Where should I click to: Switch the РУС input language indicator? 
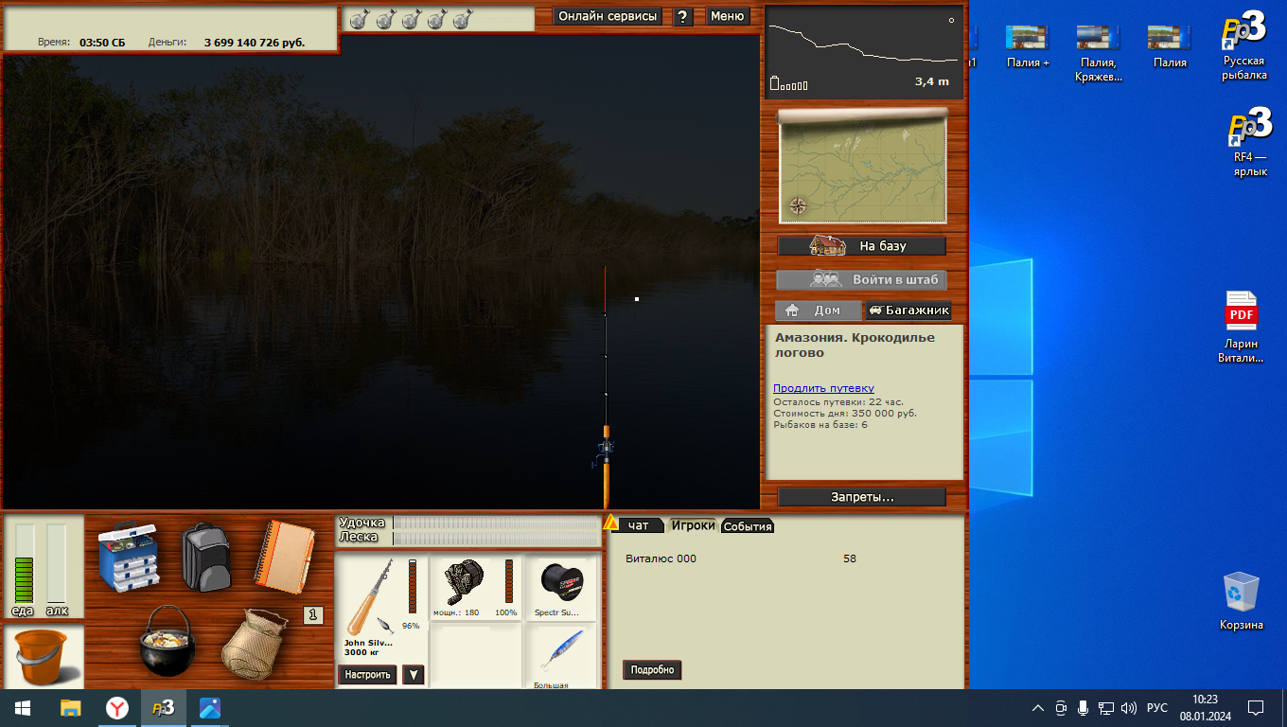1157,708
